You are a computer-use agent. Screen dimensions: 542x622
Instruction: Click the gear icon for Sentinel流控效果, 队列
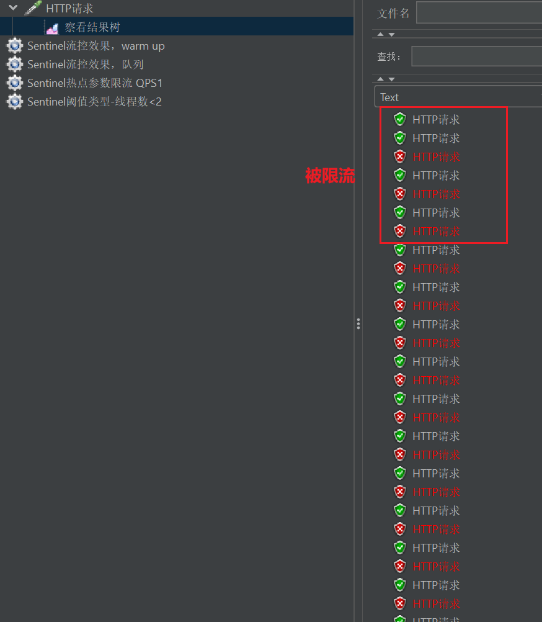[x=15, y=65]
